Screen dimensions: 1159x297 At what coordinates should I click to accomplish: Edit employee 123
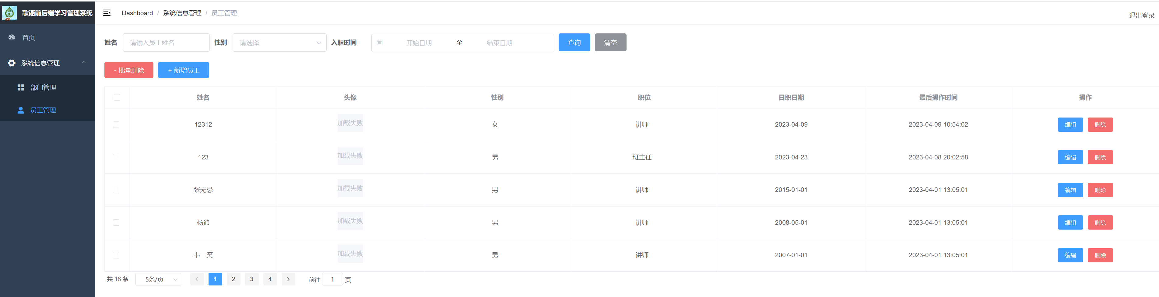point(1070,158)
